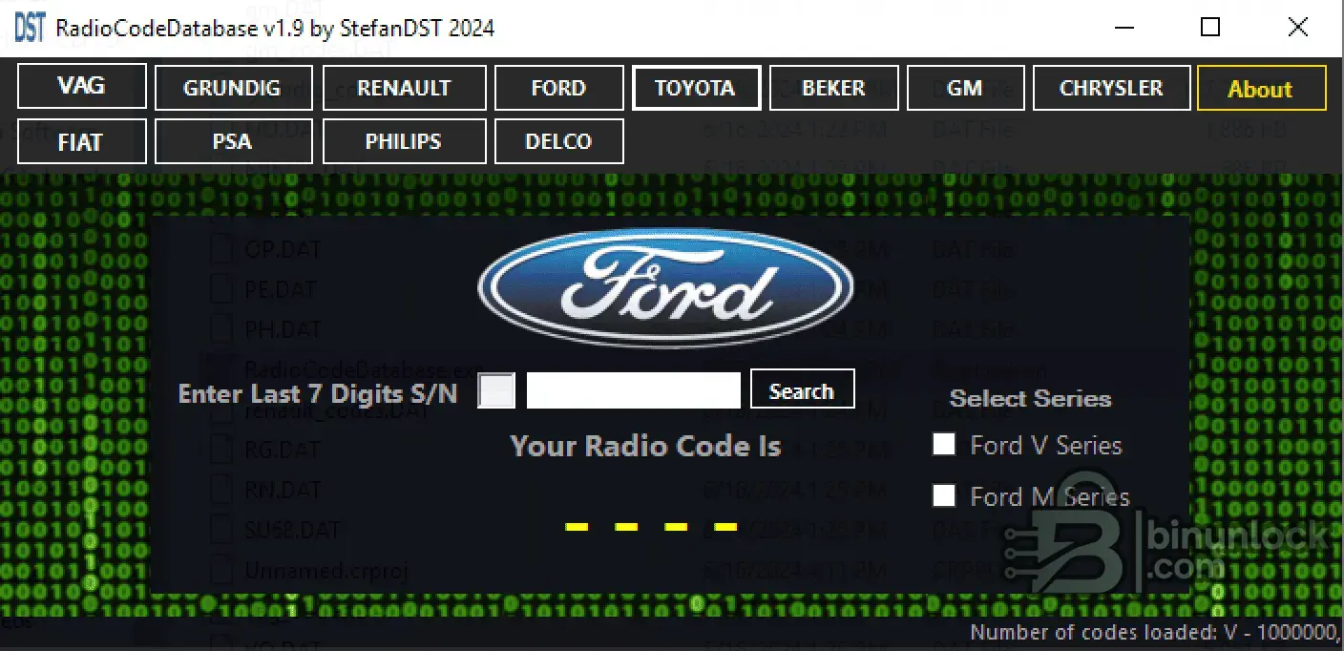Viewport: 1344px width, 651px height.
Task: Click the yellow dashes radio code display
Action: click(652, 527)
